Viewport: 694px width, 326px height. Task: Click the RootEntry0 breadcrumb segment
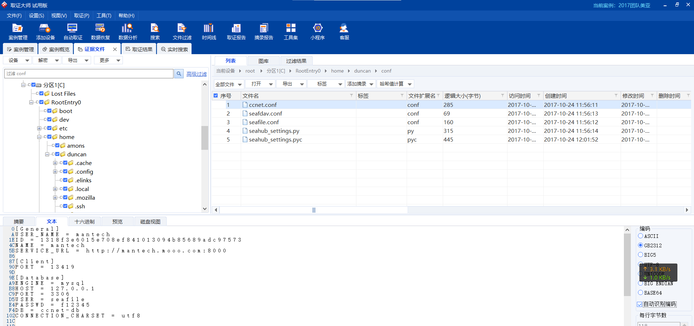(x=308, y=71)
